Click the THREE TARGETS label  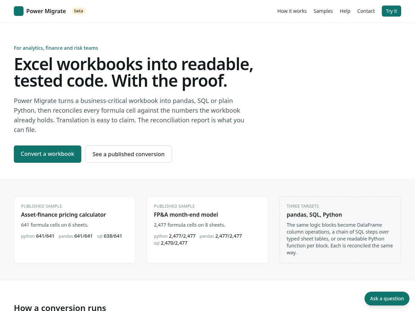pos(303,206)
